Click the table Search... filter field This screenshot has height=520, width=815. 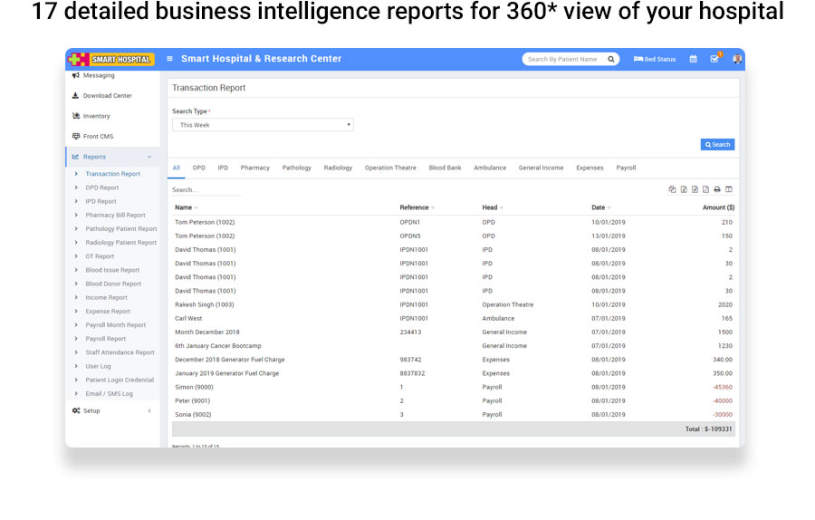click(206, 190)
